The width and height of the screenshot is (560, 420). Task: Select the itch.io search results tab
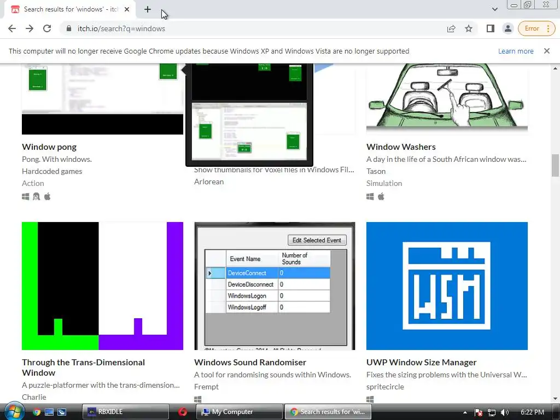pyautogui.click(x=70, y=9)
